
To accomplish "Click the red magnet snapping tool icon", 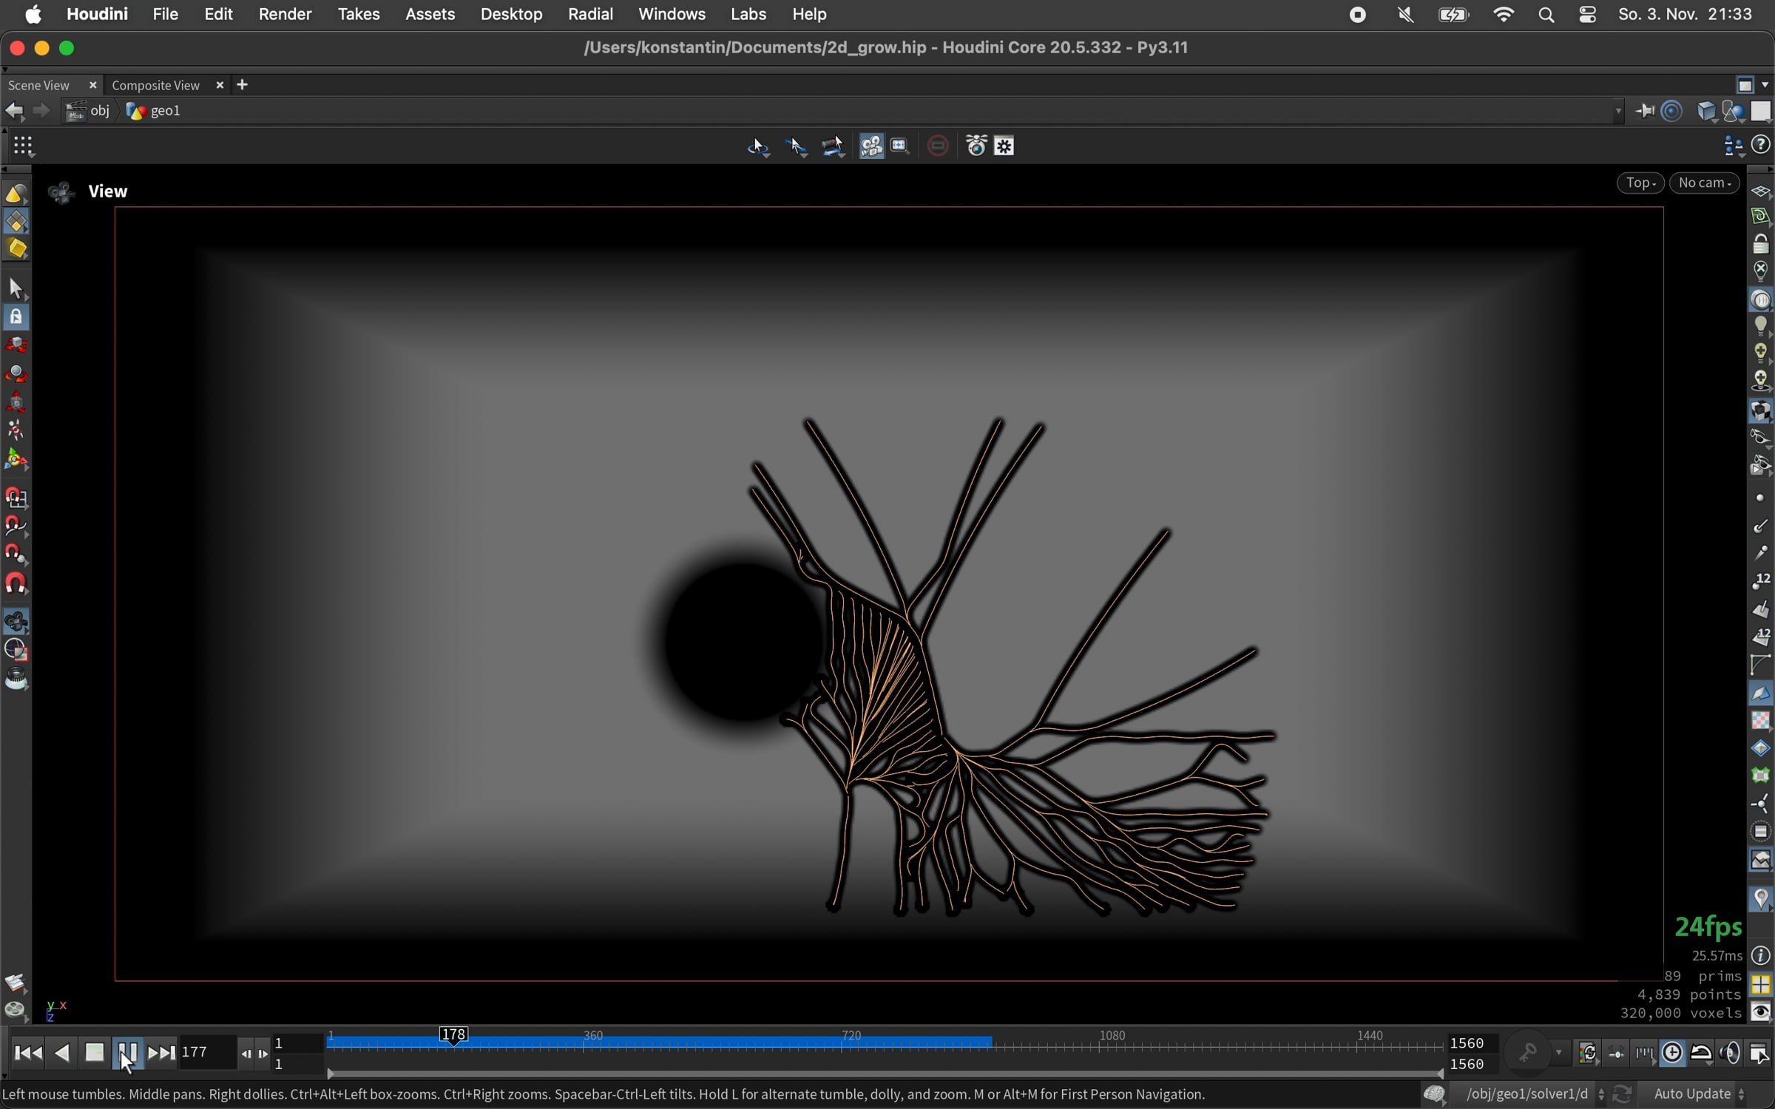I will [x=16, y=585].
